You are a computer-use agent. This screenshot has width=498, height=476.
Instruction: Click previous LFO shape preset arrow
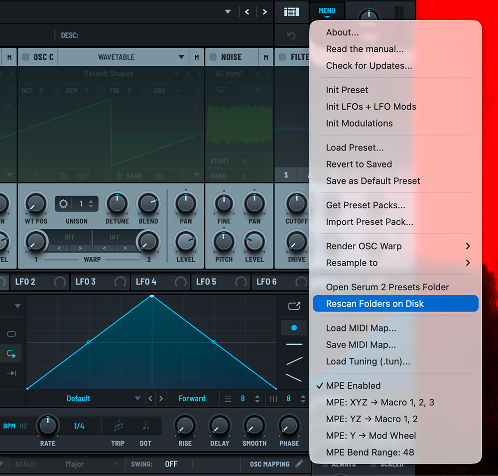click(150, 399)
